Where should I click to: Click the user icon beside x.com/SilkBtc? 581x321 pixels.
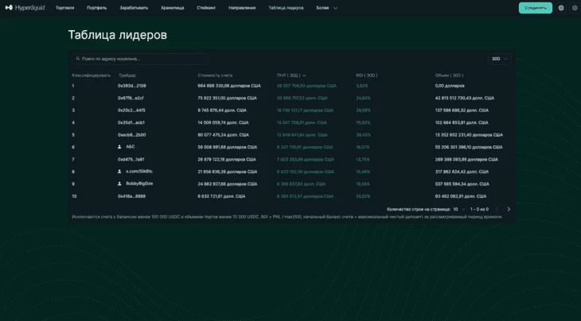tap(119, 172)
